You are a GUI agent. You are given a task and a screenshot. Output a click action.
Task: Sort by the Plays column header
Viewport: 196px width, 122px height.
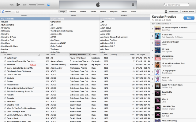point(129,55)
